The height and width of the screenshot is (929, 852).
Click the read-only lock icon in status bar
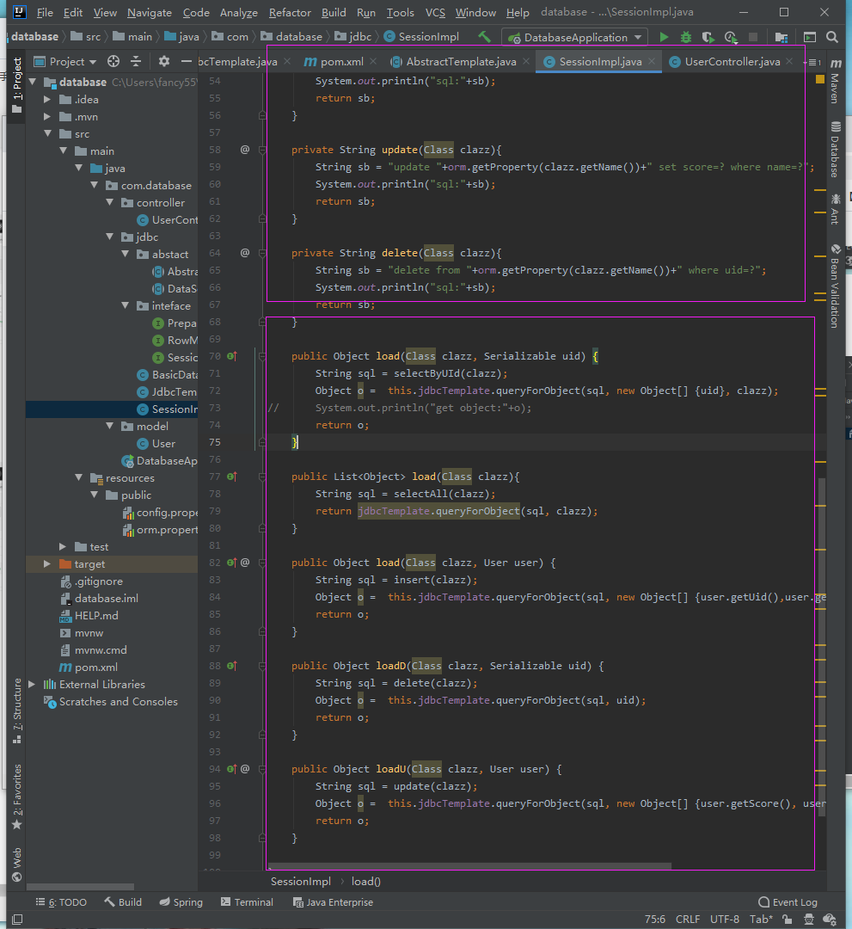pyautogui.click(x=787, y=920)
